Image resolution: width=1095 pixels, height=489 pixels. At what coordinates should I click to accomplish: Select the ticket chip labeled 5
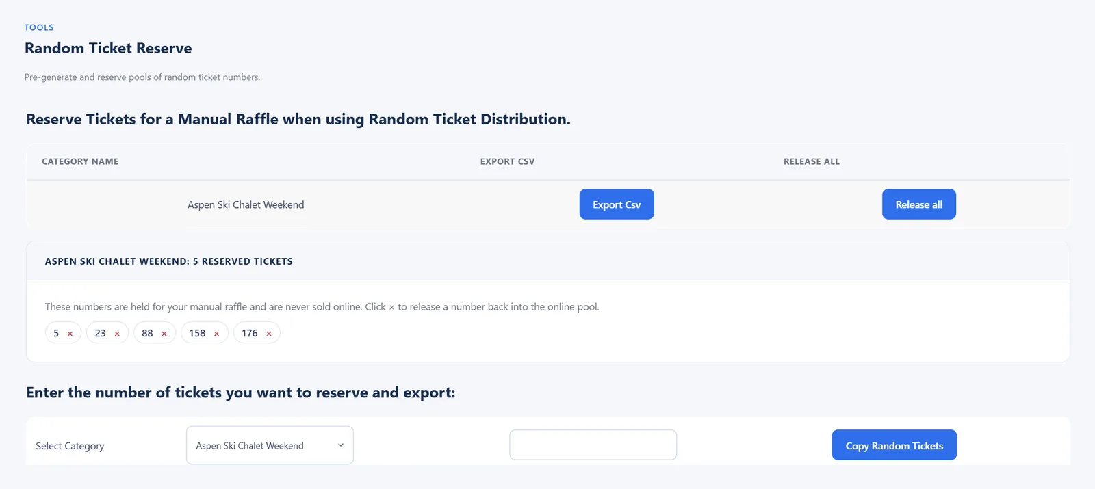pos(63,333)
